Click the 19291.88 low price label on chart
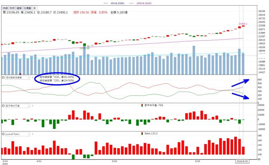The width and height of the screenshot is (269, 165). [x=84, y=48]
